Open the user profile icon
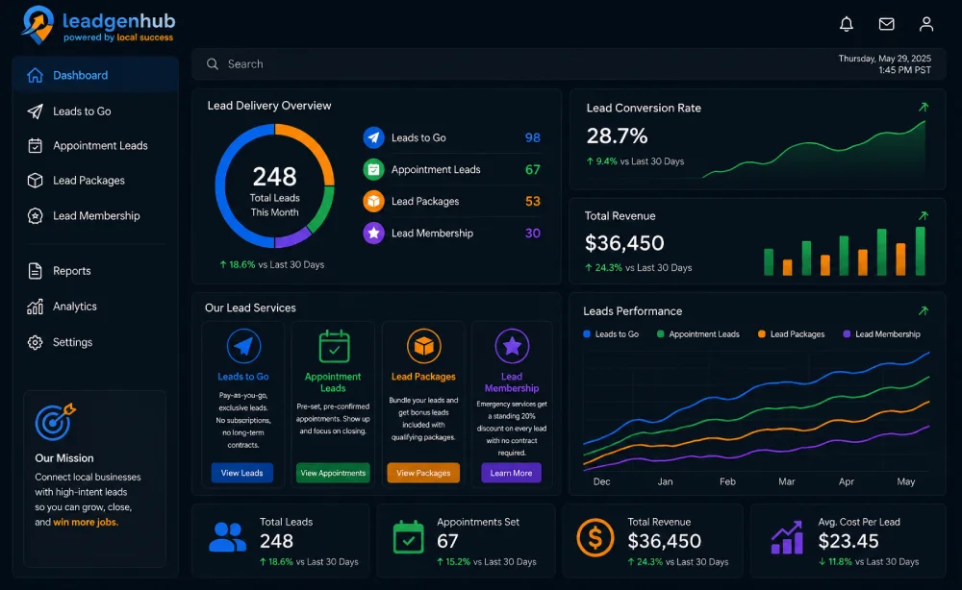This screenshot has height=590, width=962. 925,24
